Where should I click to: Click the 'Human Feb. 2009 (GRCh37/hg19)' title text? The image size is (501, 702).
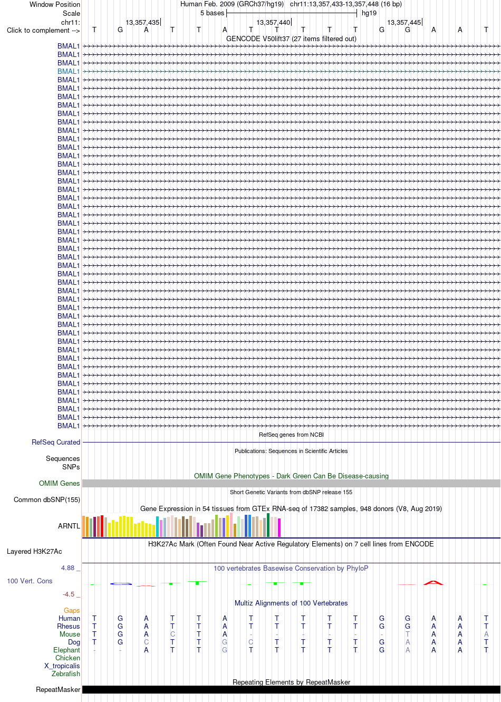click(232, 4)
